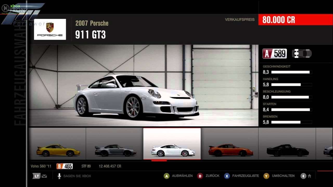This screenshot has height=187, width=333.
Task: Click the Starten stat bar
Action: pyautogui.click(x=291, y=110)
